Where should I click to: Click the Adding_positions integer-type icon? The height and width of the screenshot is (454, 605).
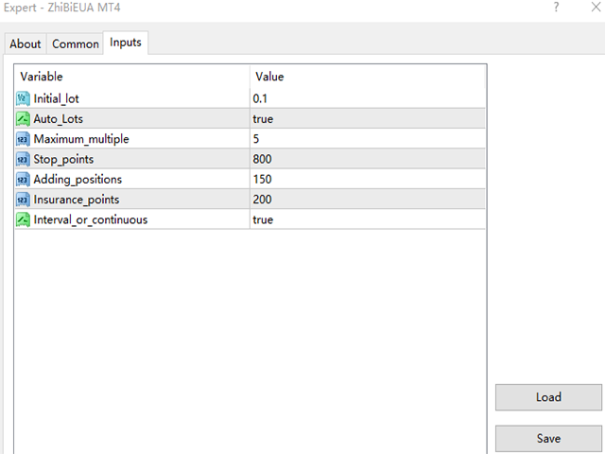(x=23, y=179)
